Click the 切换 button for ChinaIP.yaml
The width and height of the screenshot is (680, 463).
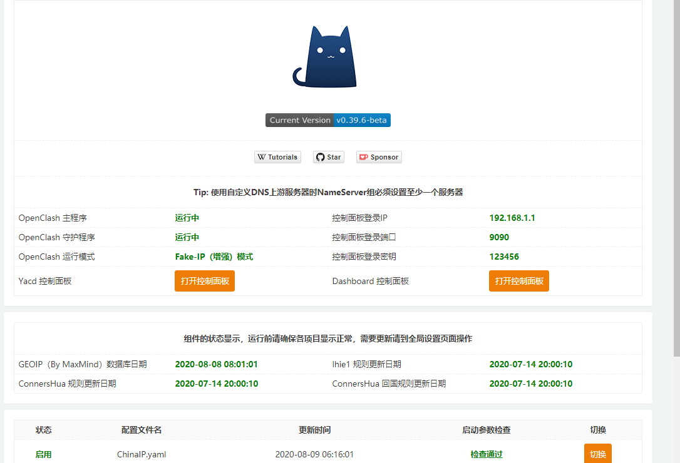598,453
